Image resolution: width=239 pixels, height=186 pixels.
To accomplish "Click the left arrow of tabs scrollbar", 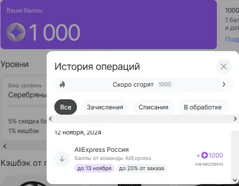I will (50, 119).
